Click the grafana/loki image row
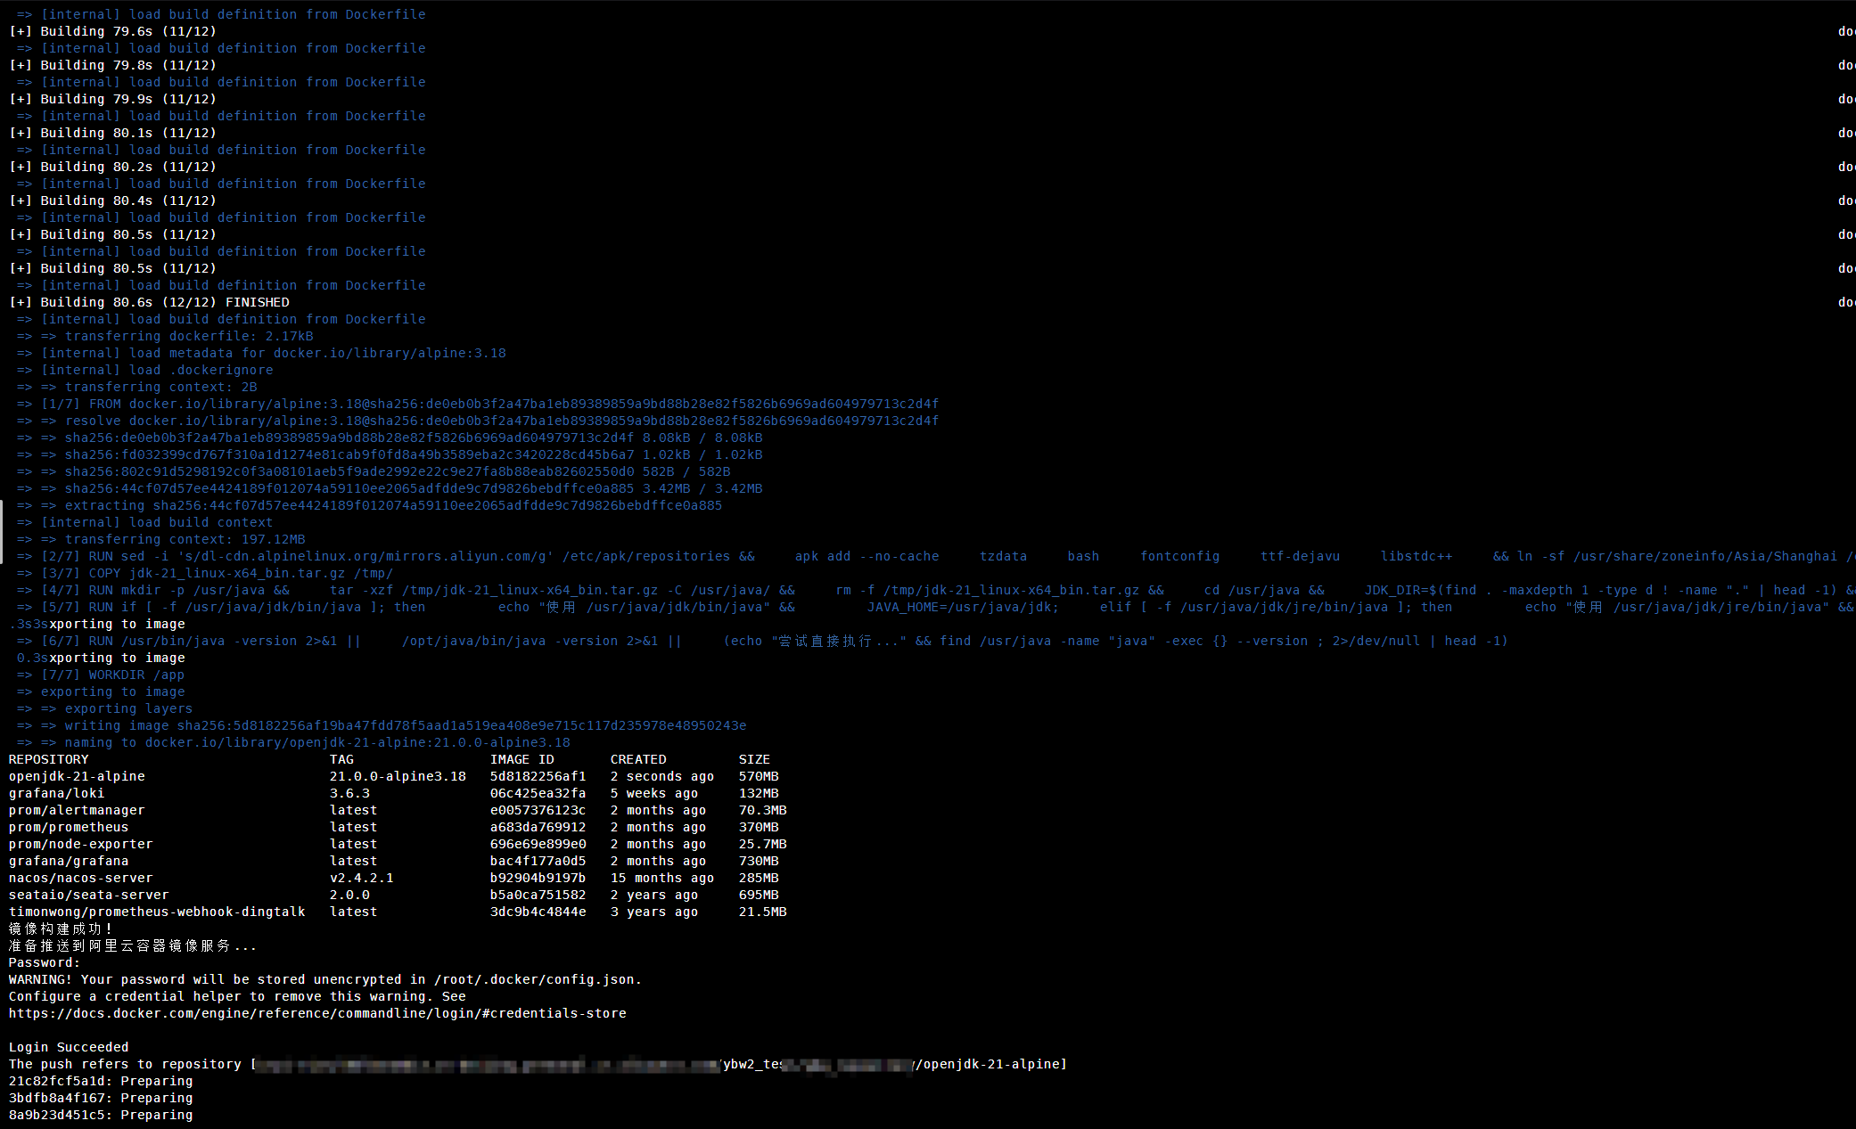The height and width of the screenshot is (1129, 1856). 56,793
